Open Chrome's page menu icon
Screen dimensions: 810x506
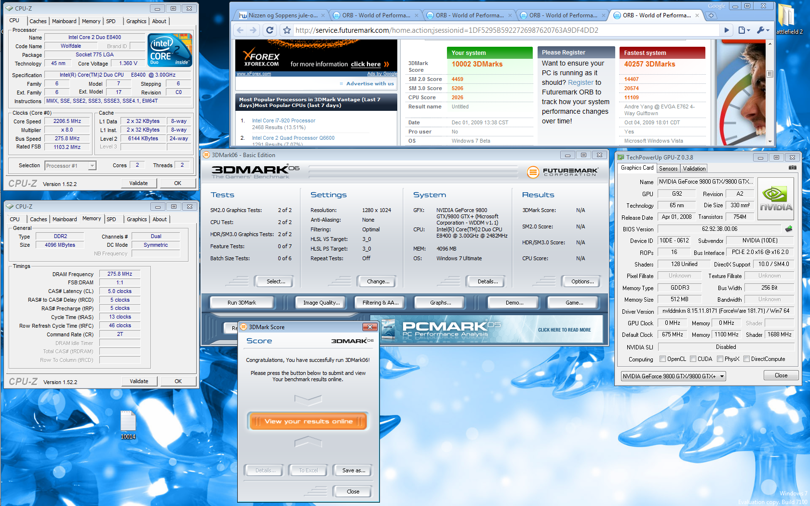click(x=744, y=30)
